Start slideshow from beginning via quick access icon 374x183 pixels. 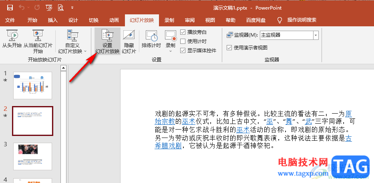tap(49, 8)
